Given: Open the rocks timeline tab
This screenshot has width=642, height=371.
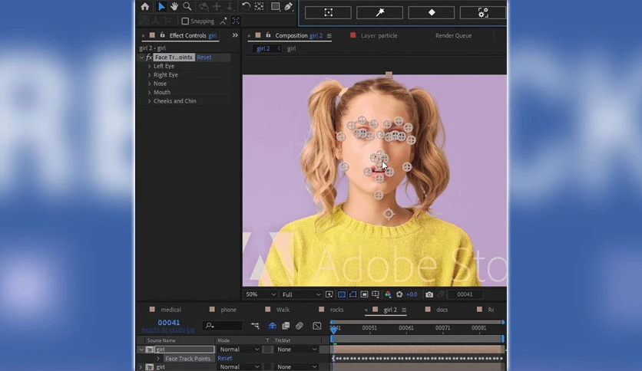Looking at the screenshot, I should point(336,310).
